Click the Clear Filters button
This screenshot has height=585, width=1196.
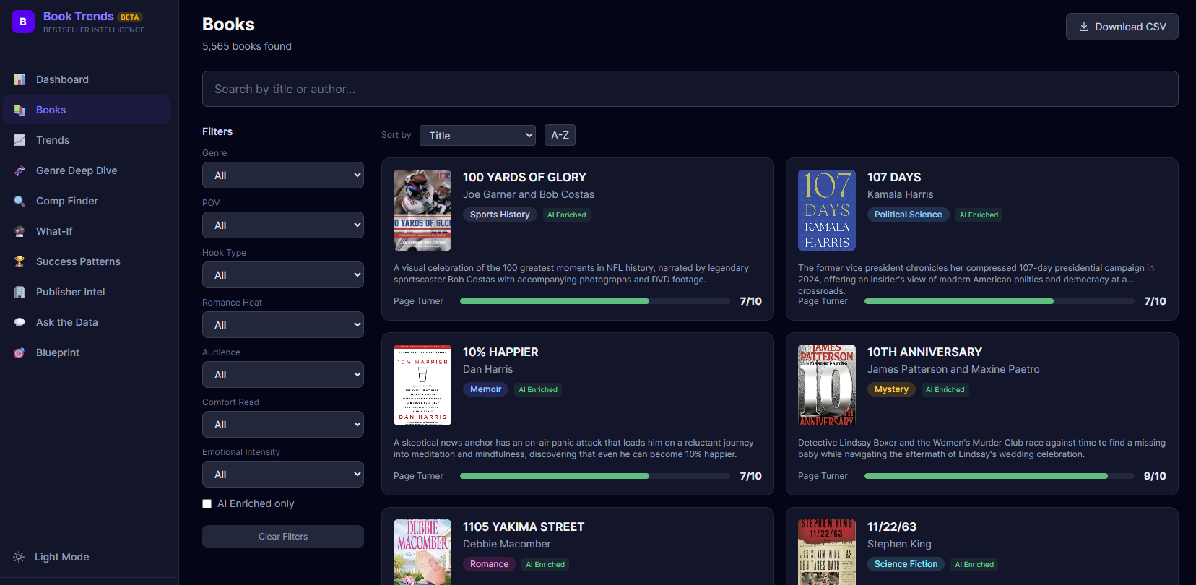tap(283, 537)
